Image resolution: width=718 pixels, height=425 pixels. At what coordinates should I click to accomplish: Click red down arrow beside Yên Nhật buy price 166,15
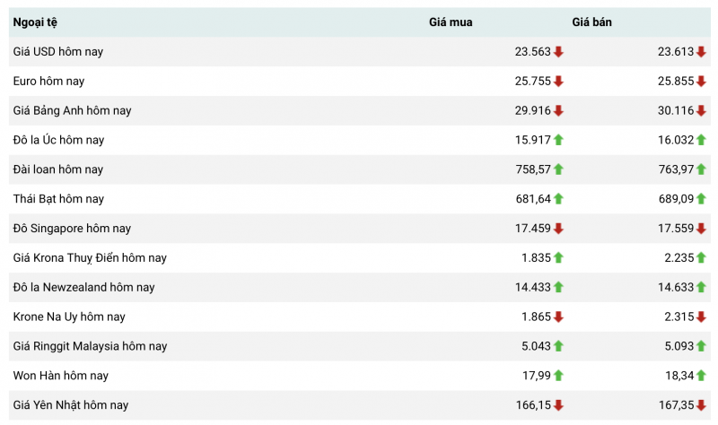(x=558, y=405)
